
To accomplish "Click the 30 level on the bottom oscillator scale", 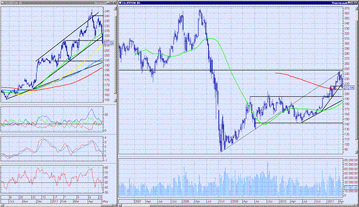I will (106, 193).
